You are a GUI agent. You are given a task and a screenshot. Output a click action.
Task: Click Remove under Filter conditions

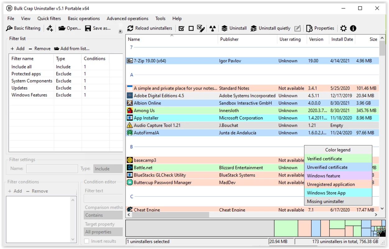point(37,191)
